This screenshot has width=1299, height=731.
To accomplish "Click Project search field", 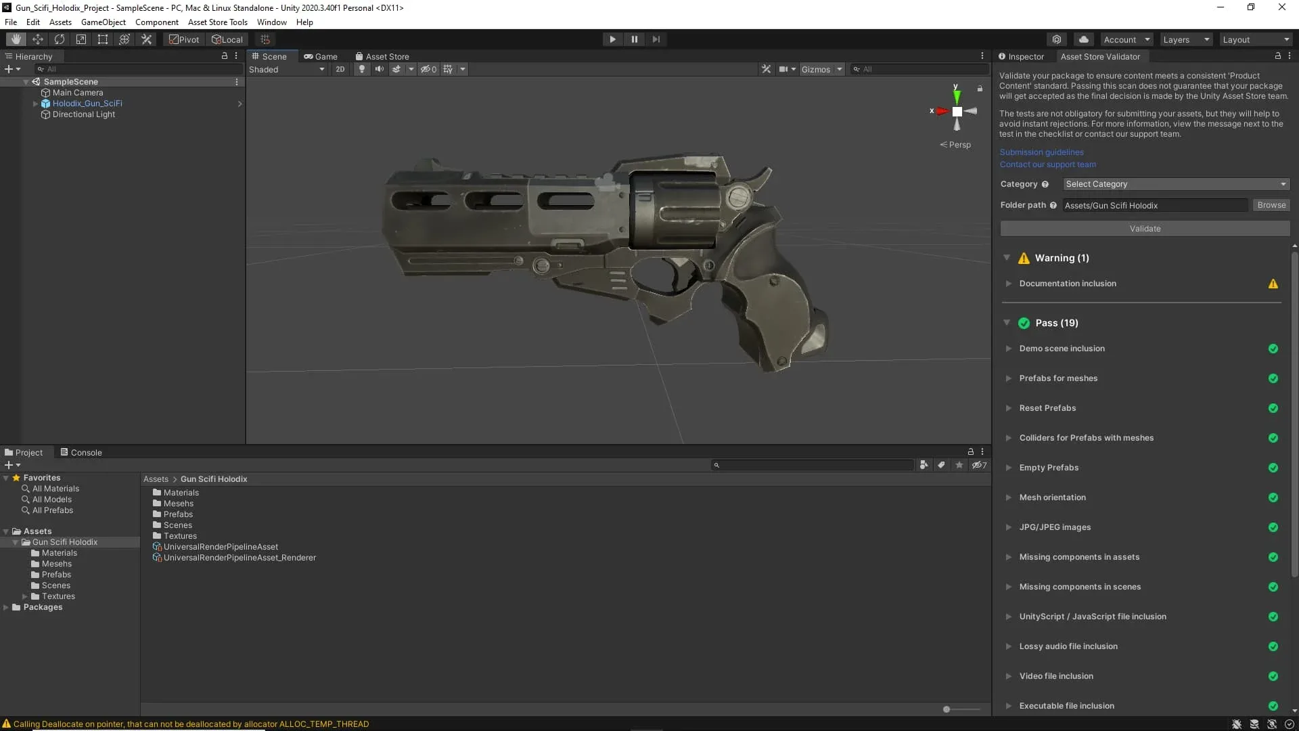I will pos(813,465).
